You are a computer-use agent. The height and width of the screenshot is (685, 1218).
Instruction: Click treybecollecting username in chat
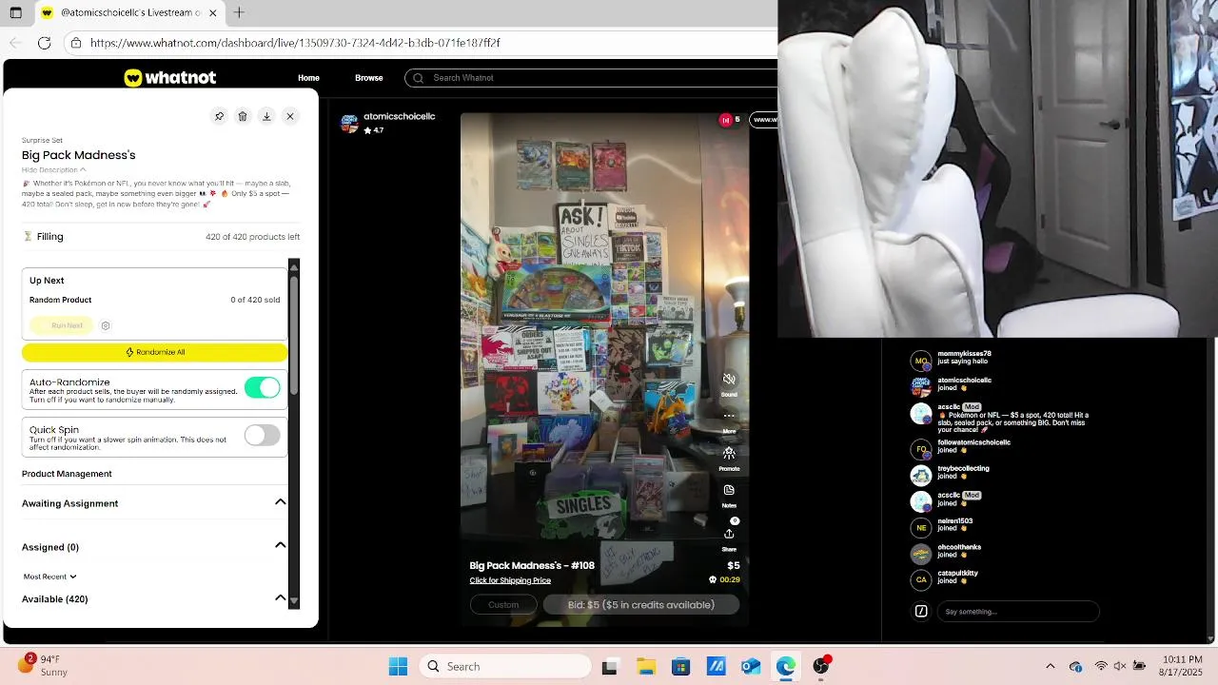963,468
